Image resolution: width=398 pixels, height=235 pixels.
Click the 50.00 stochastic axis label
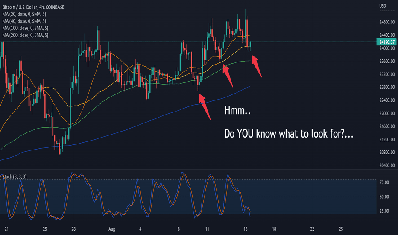[384, 197]
